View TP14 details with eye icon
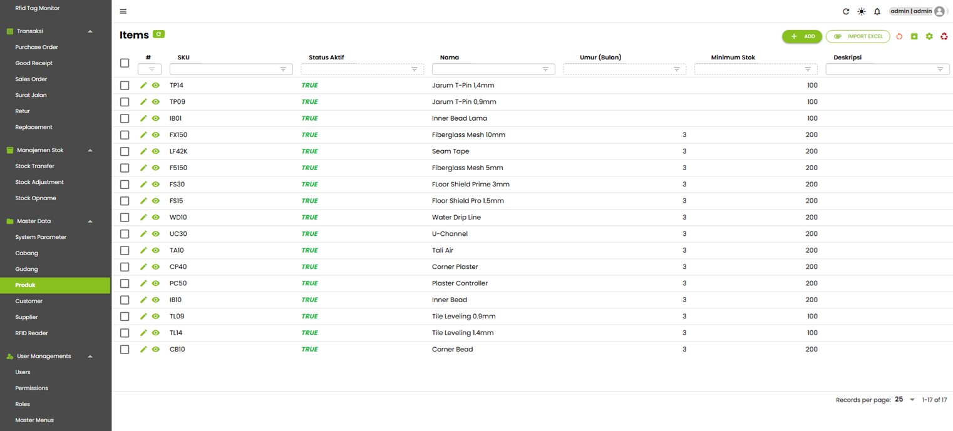 click(x=156, y=85)
